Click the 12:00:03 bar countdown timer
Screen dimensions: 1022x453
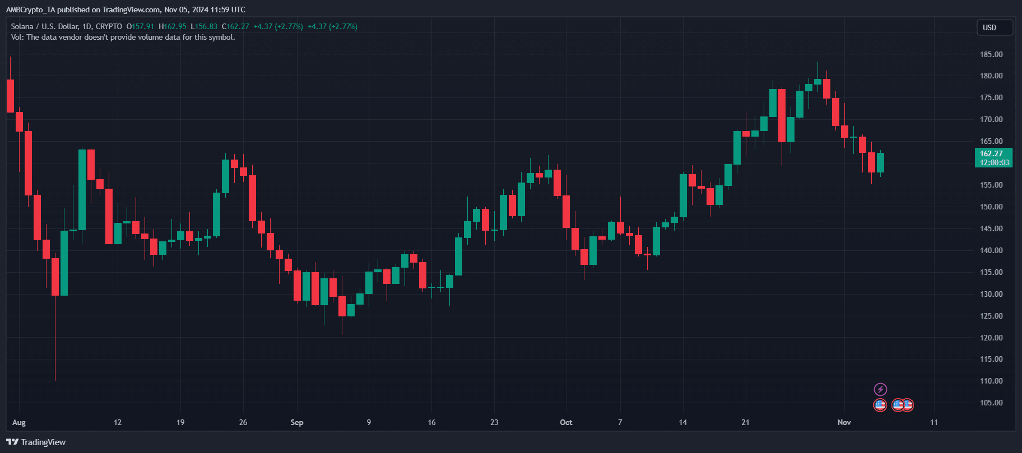tap(994, 162)
